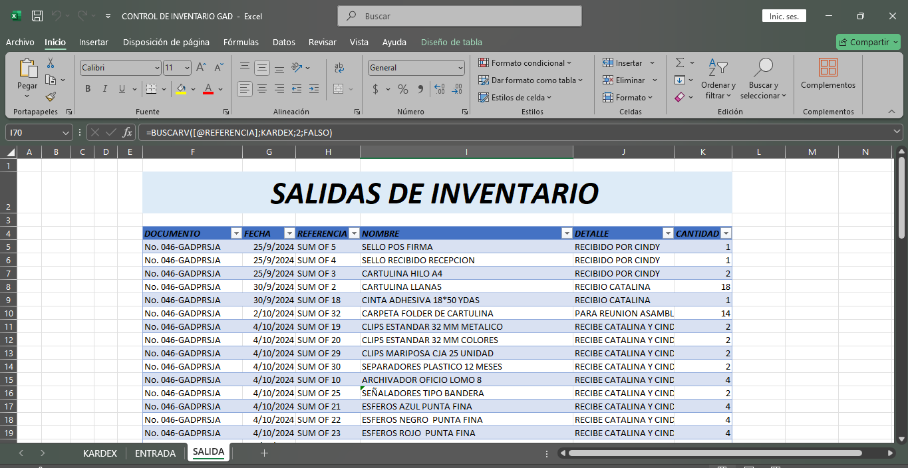The image size is (908, 468).
Task: Switch to the KARDEX sheet tab
Action: tap(100, 453)
